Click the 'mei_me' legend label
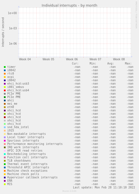Image resolution: width=139 pixels, height=194 pixels. pos(12,104)
